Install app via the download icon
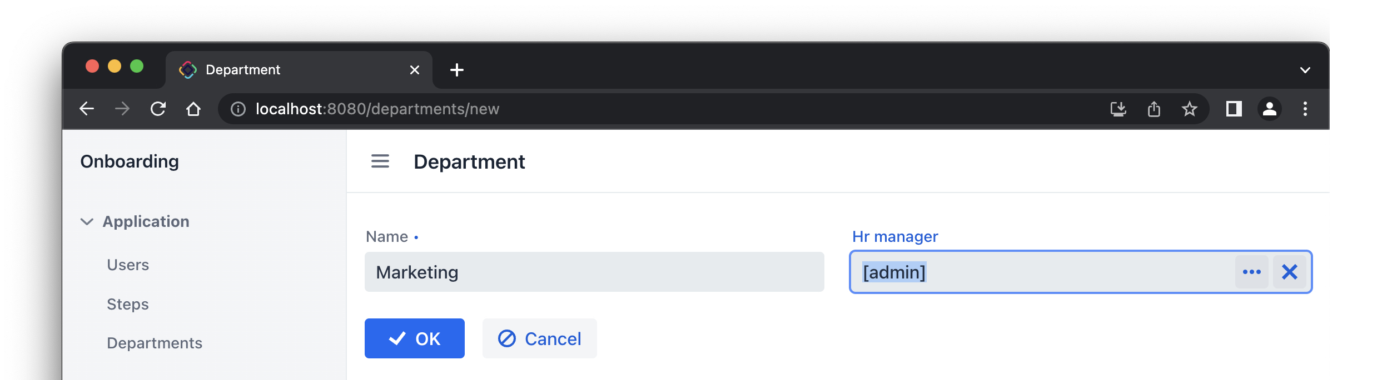The image size is (1392, 380). click(1118, 109)
